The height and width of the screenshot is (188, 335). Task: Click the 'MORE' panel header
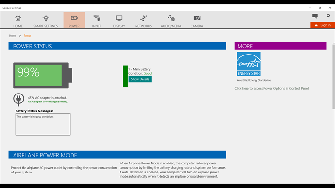click(x=280, y=46)
